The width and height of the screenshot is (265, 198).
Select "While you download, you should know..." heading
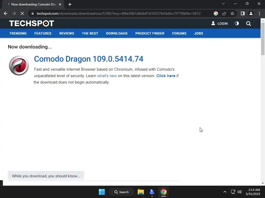[x=46, y=176]
